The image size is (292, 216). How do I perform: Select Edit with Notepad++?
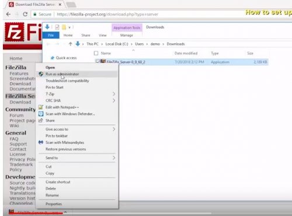point(62,107)
